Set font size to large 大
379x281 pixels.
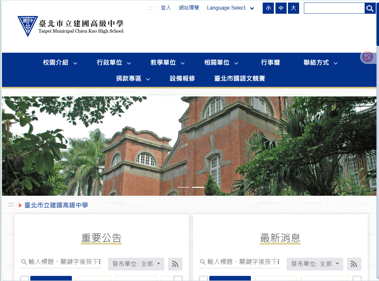click(293, 8)
